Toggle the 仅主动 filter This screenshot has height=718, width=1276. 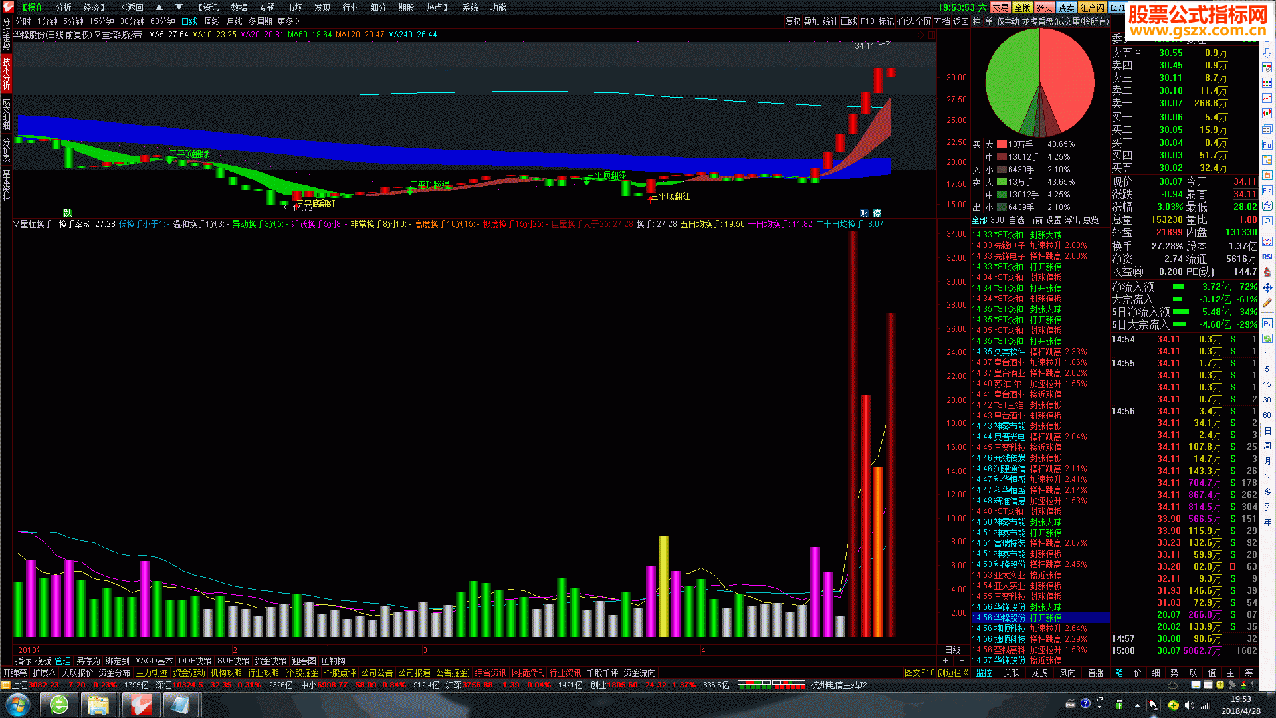tap(1008, 21)
